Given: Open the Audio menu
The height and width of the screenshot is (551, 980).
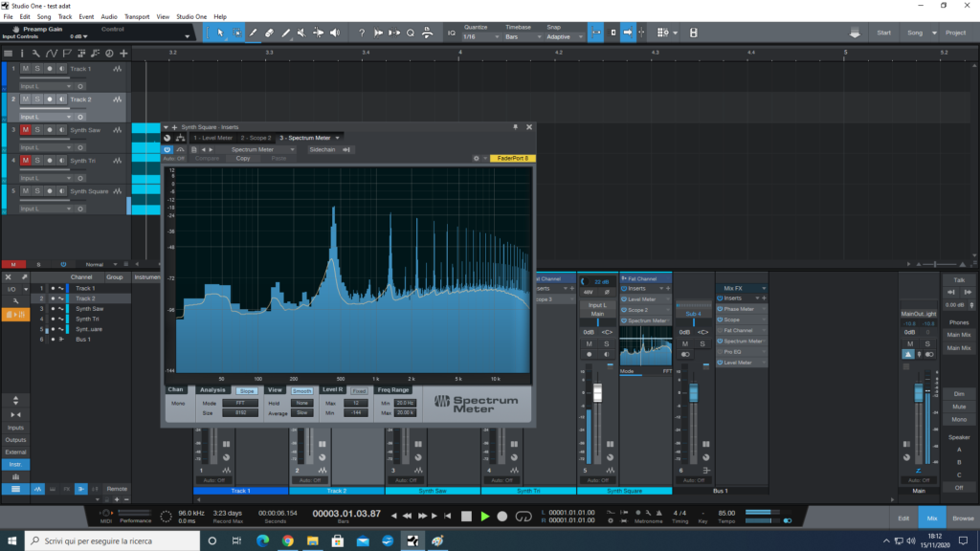Looking at the screenshot, I should pos(109,17).
